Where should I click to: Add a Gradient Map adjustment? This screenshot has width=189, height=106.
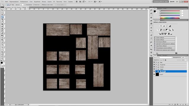pyautogui.click(x=169, y=34)
